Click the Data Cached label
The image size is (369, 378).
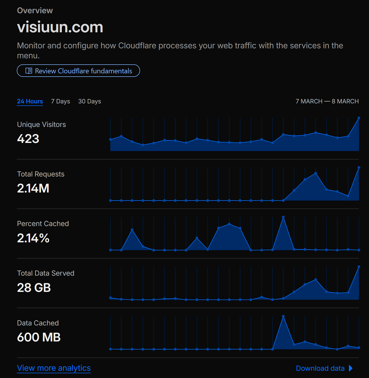[38, 323]
